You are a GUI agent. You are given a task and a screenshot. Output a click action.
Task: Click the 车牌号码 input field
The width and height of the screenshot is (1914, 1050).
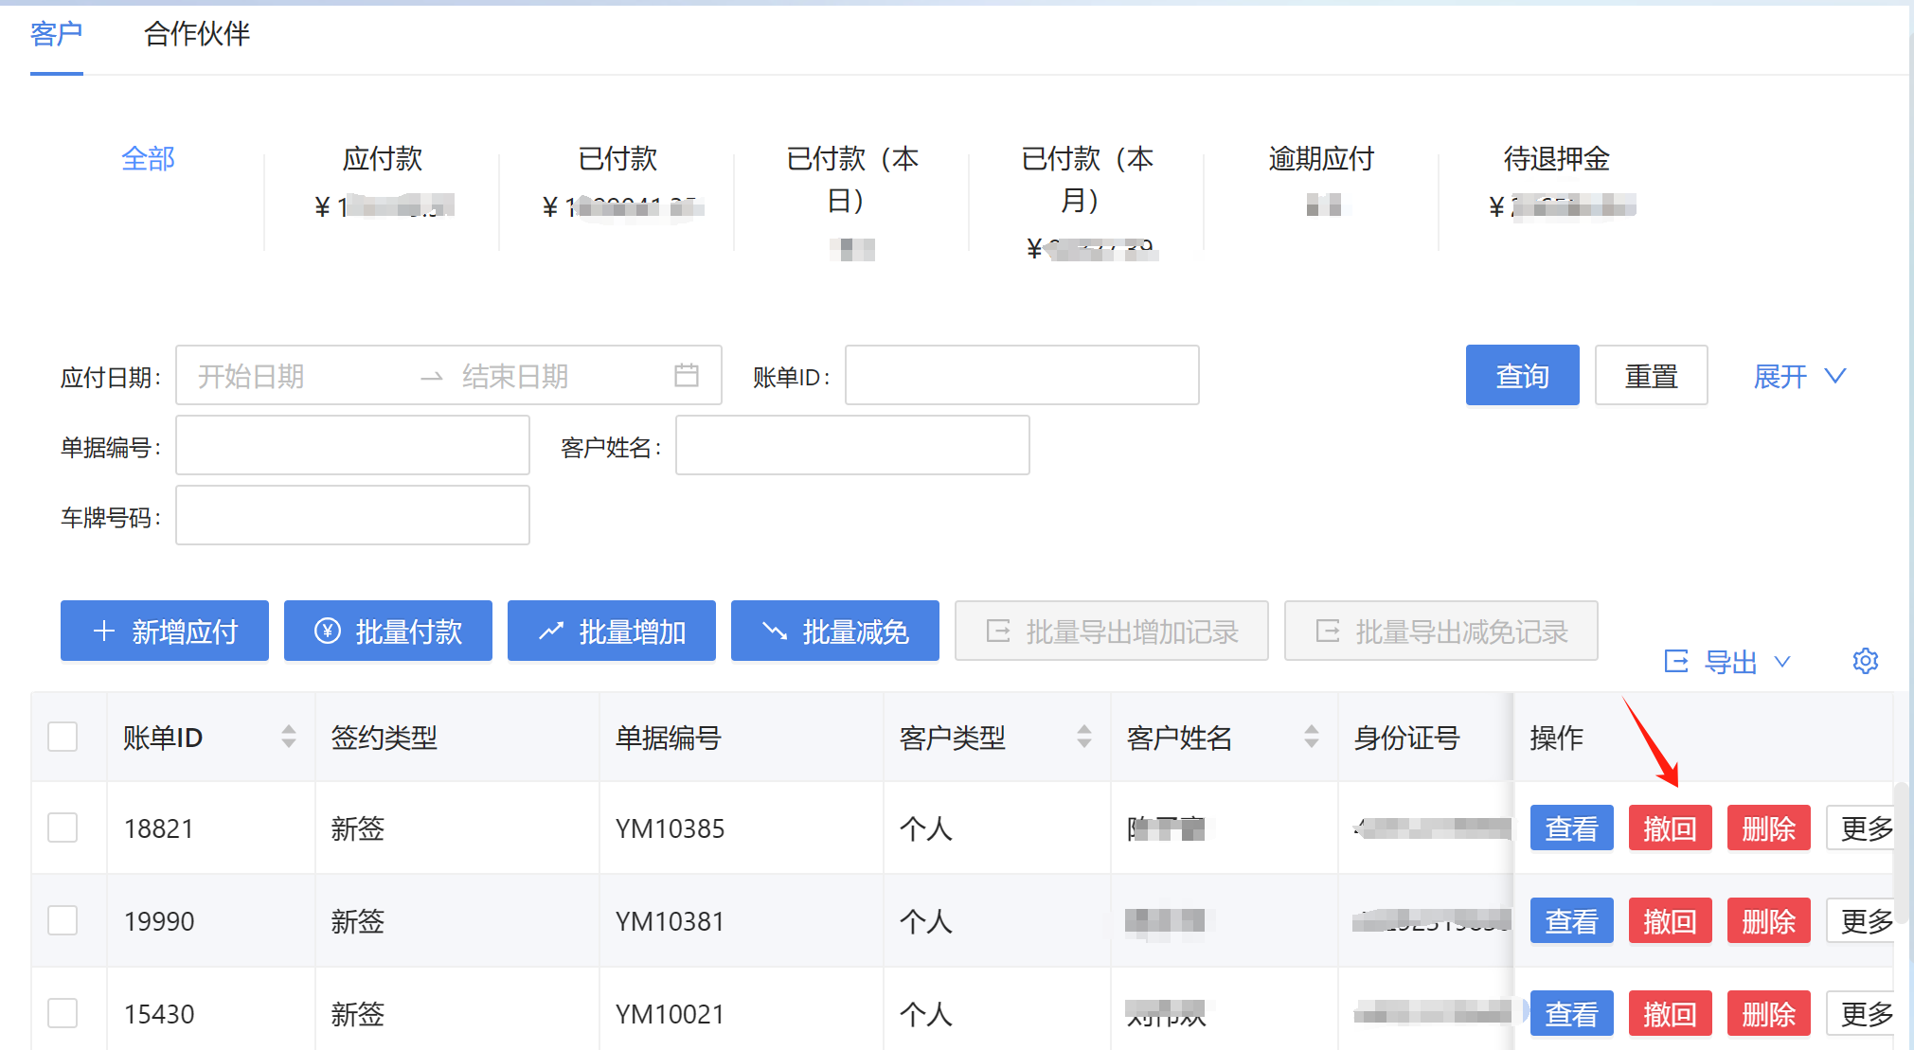(352, 516)
